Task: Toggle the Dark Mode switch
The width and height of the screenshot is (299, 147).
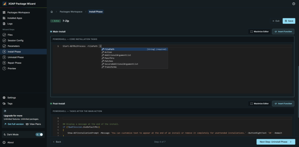Action: click(39, 134)
